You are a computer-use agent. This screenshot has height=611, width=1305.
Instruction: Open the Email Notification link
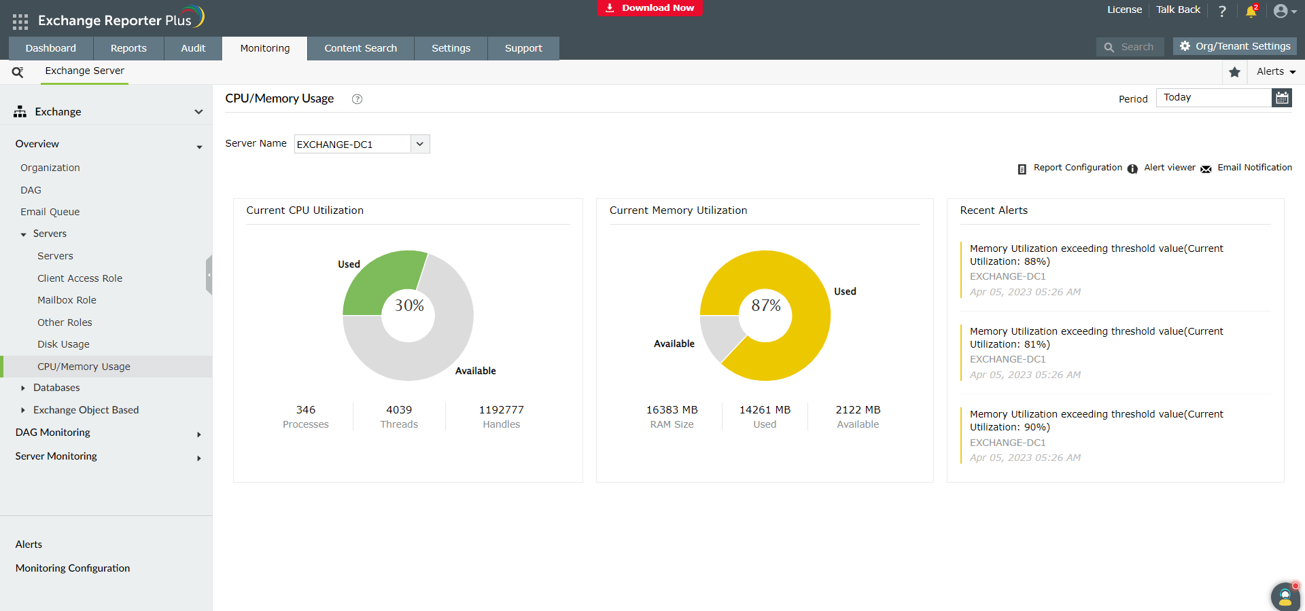(x=1255, y=168)
